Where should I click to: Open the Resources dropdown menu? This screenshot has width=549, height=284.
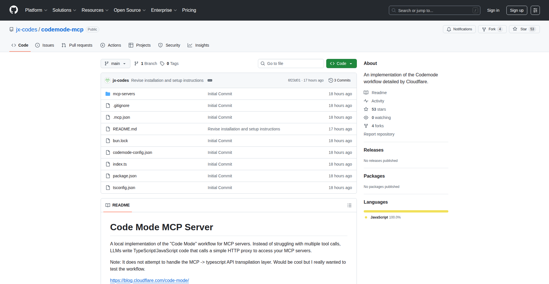tap(95, 10)
